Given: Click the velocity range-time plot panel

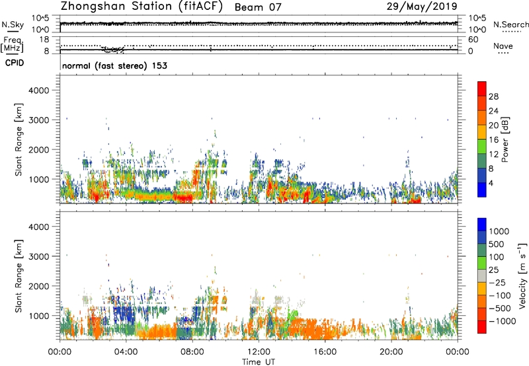Looking at the screenshot, I should (259, 275).
